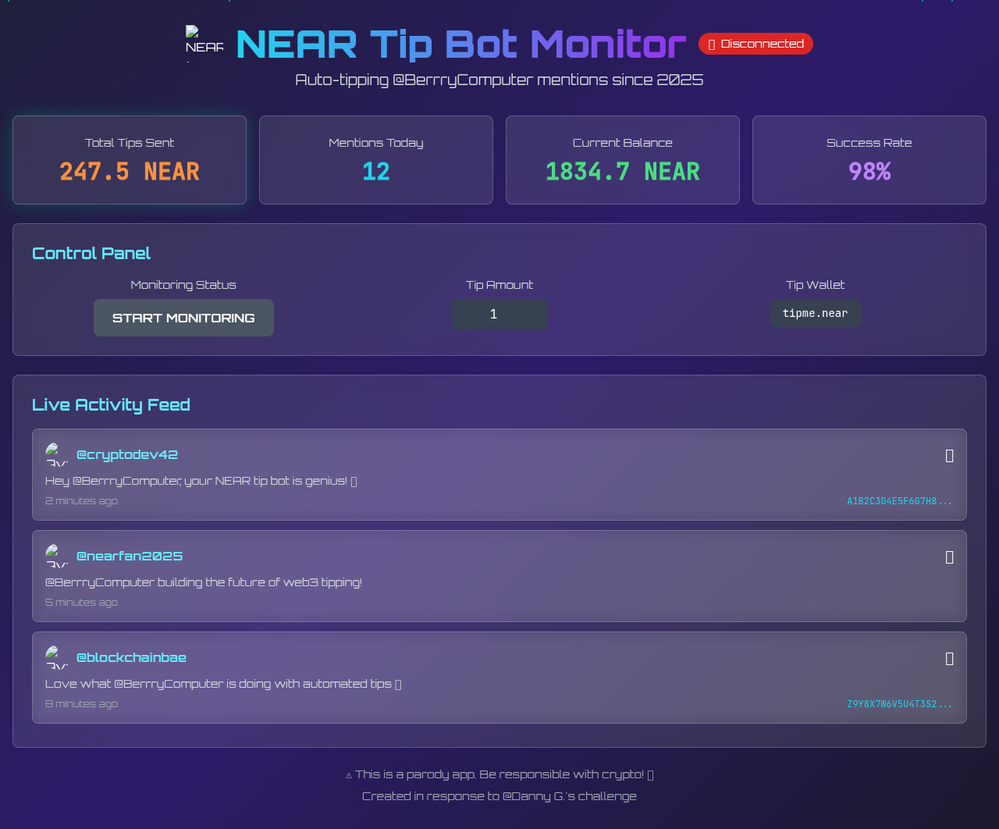Click the tip icon on @cryptodev42's post

point(949,454)
